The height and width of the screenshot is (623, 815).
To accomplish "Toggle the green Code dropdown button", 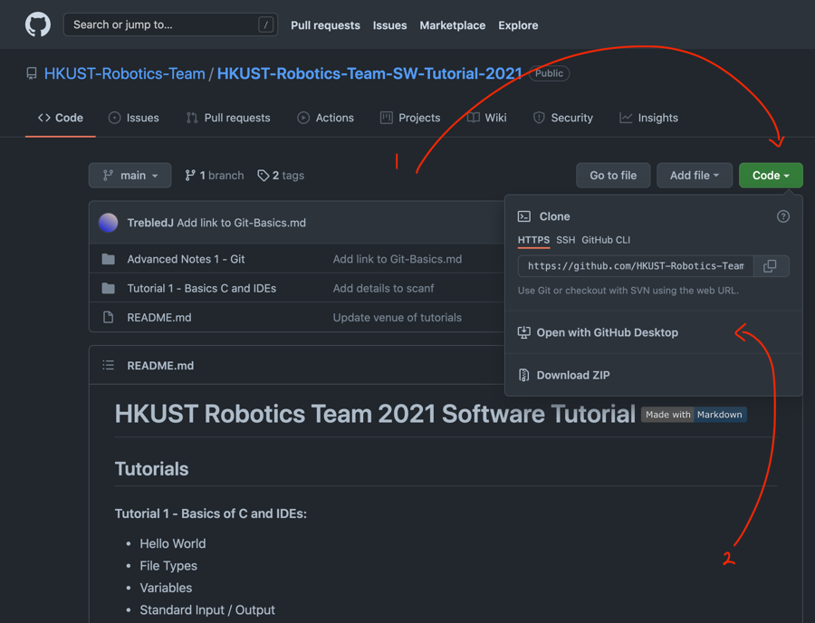I will [771, 176].
